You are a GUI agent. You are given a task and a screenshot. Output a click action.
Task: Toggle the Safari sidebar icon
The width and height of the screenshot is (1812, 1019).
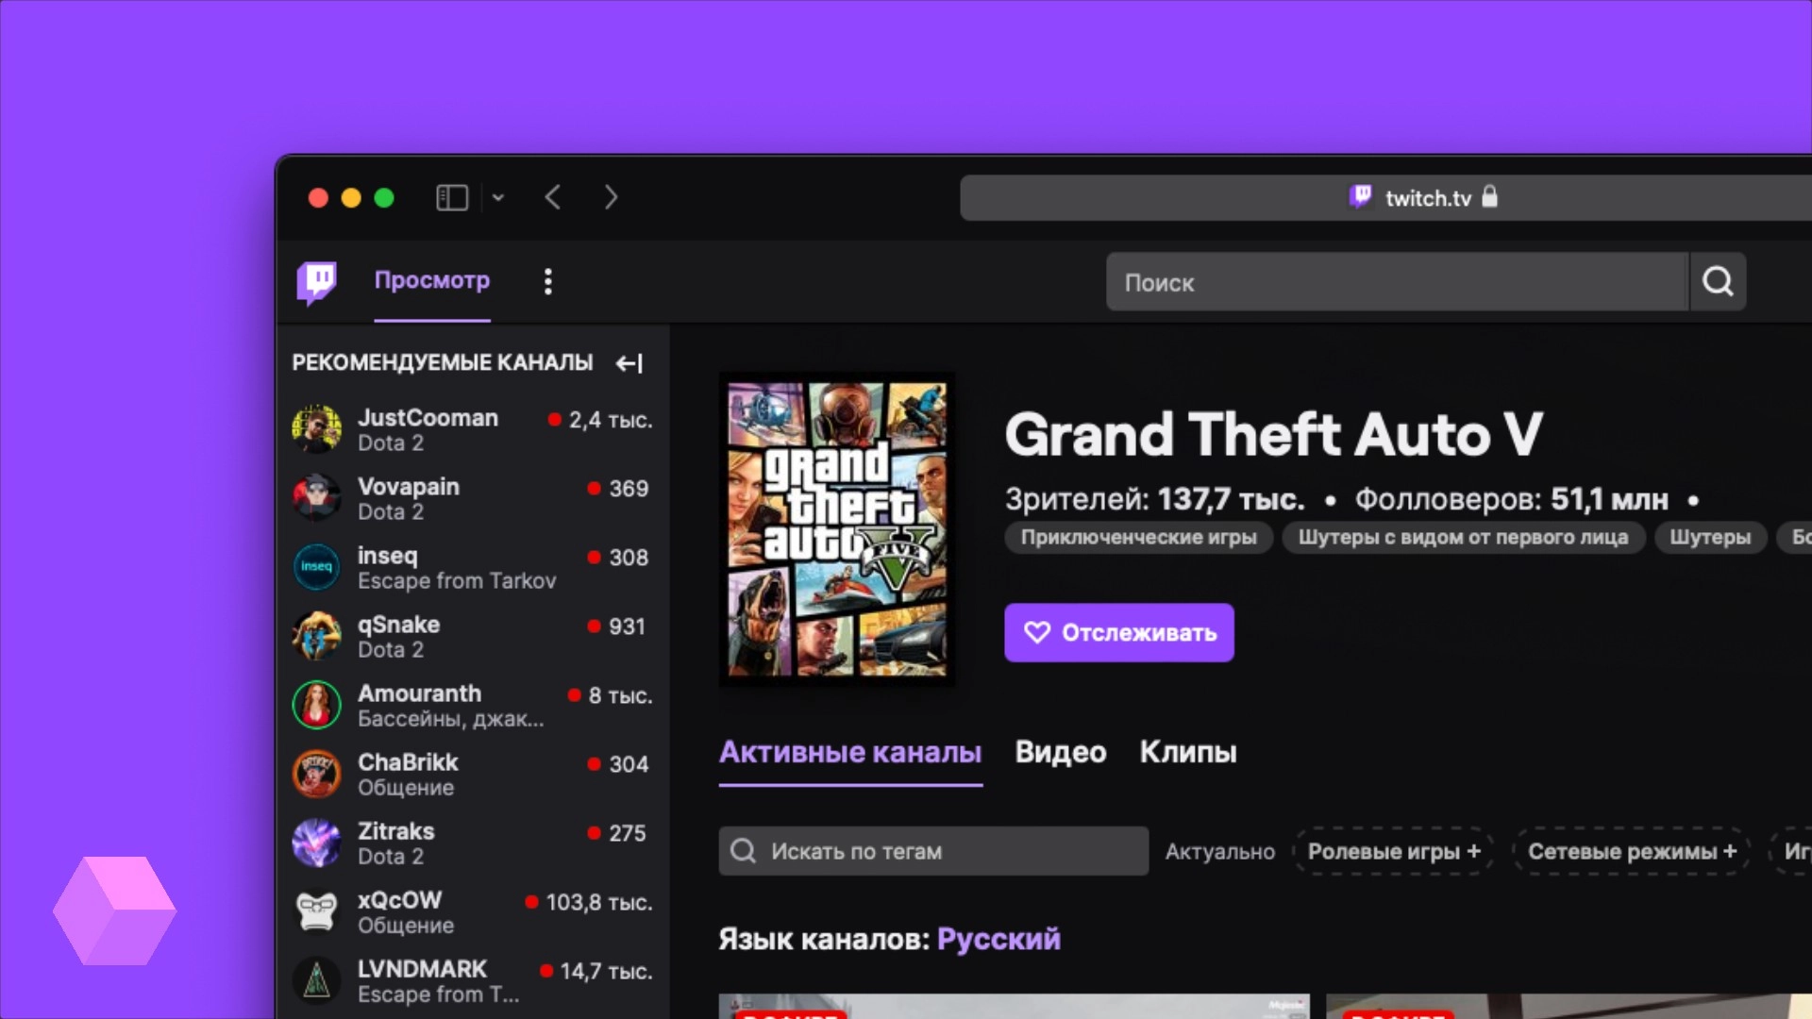[452, 198]
